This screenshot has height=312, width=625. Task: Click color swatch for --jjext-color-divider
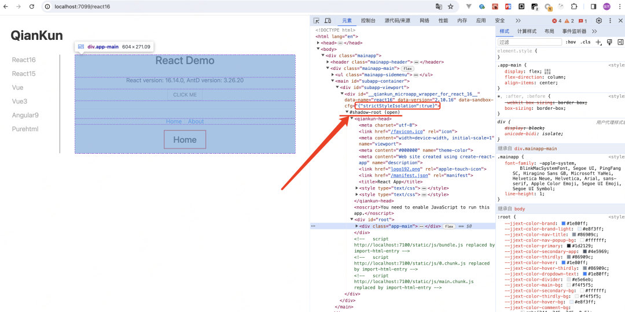pos(569,280)
